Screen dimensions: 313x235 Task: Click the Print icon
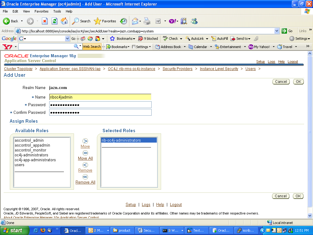(147, 21)
